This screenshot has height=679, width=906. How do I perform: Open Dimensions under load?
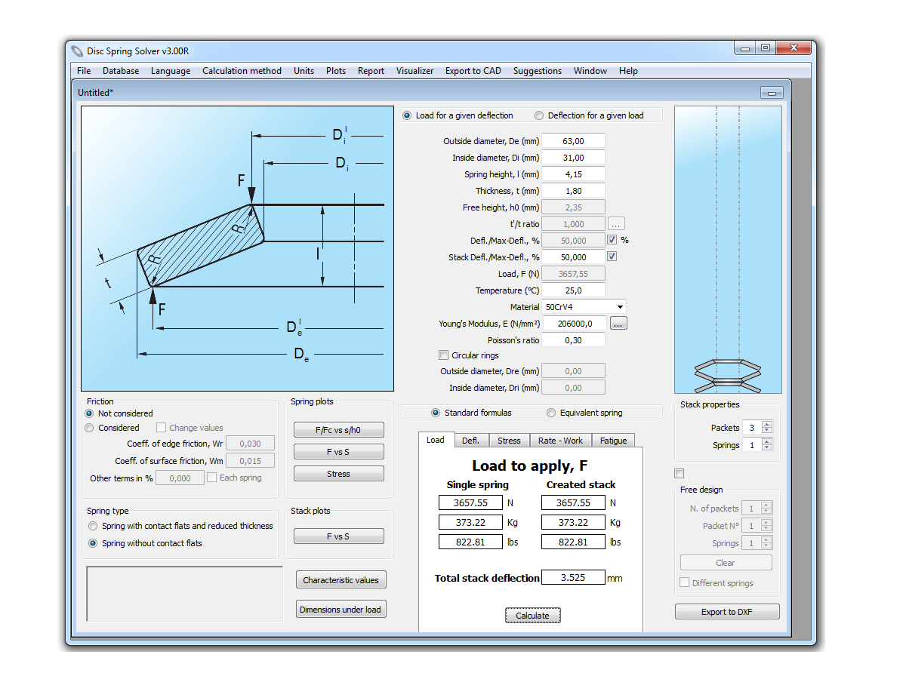click(x=341, y=610)
